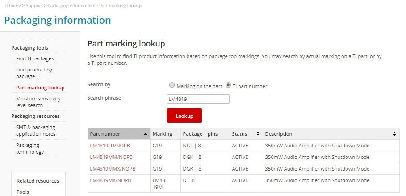Select Part marking lookup in sidebar

(40, 88)
